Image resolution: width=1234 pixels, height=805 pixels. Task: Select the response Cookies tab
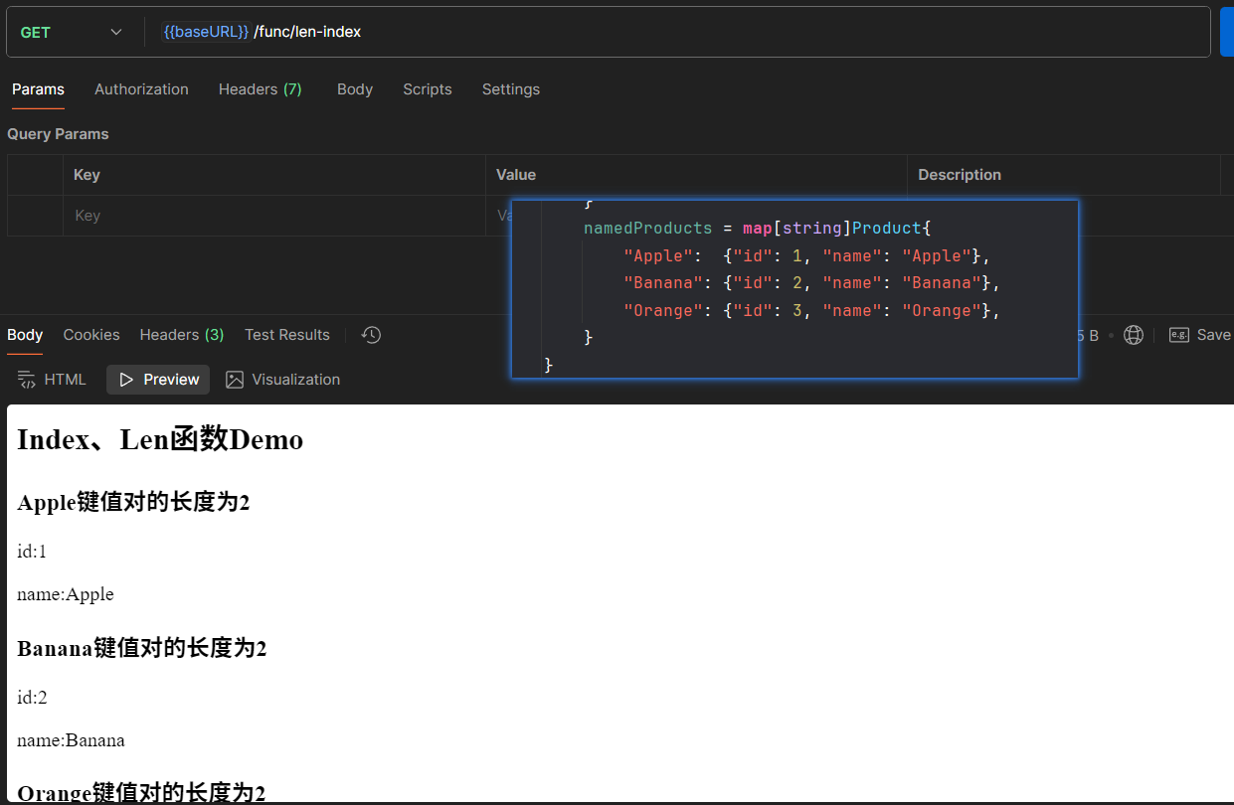click(91, 335)
